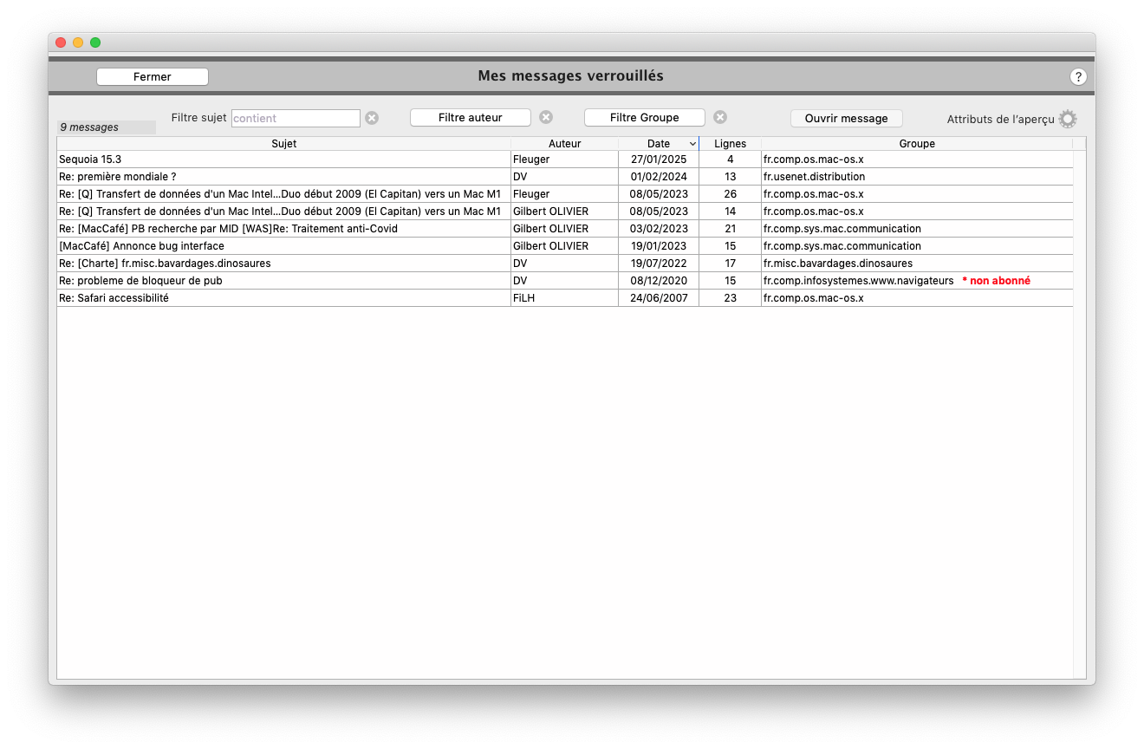Clear the Groupe filter
The image size is (1144, 749).
pos(720,117)
